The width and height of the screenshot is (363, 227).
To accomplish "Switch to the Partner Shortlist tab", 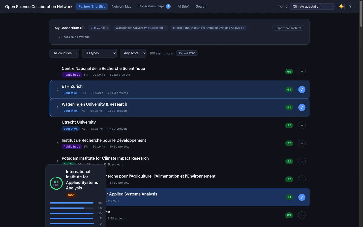I will pyautogui.click(x=92, y=7).
